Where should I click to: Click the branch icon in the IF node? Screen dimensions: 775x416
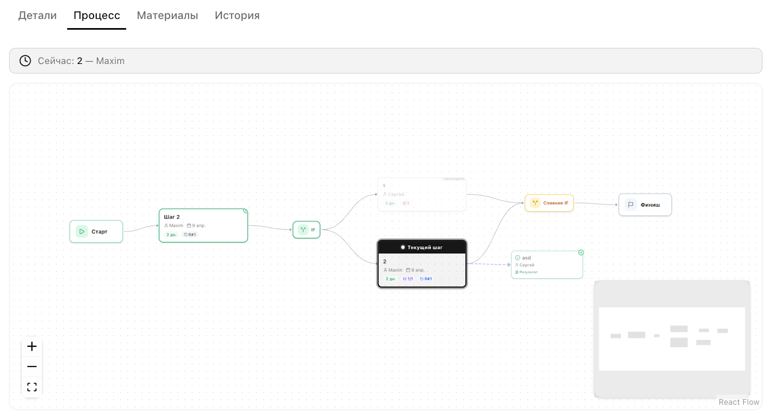(303, 230)
